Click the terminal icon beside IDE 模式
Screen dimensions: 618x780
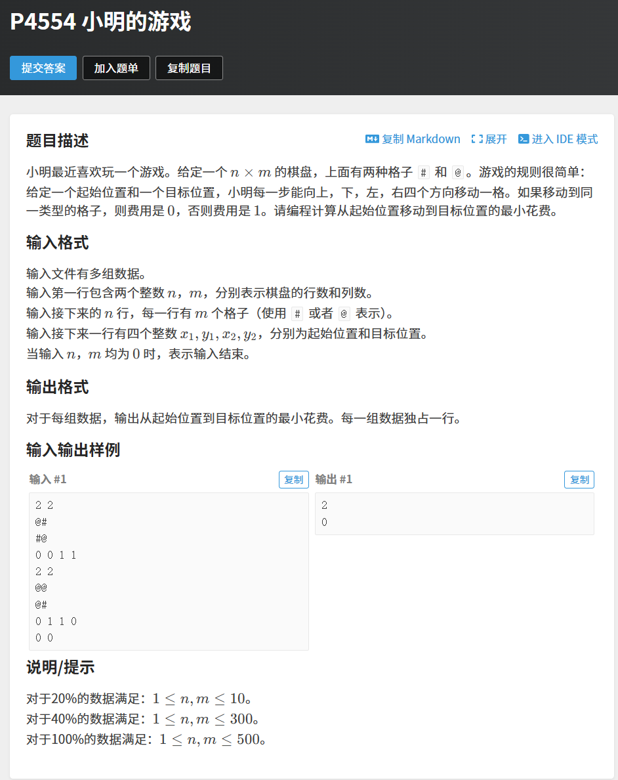pos(524,139)
